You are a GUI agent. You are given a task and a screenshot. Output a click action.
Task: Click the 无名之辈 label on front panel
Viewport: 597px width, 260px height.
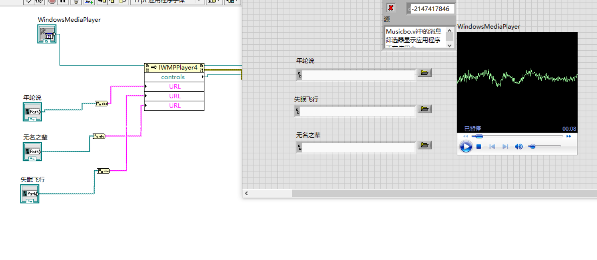click(308, 135)
